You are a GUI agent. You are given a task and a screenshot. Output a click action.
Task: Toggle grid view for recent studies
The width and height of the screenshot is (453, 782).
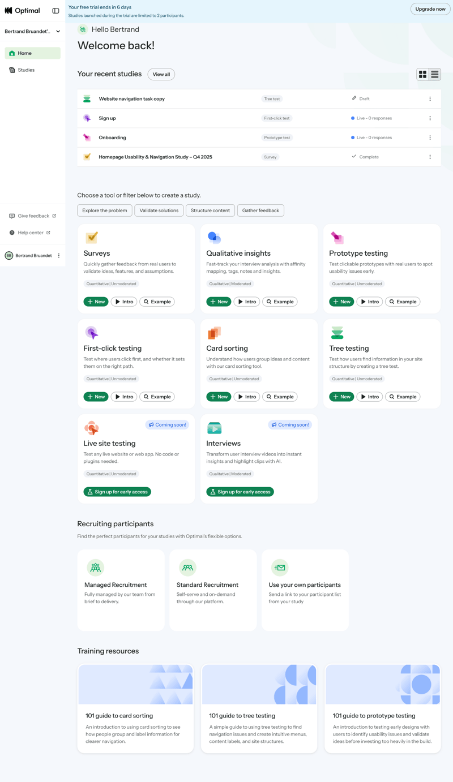(x=422, y=74)
